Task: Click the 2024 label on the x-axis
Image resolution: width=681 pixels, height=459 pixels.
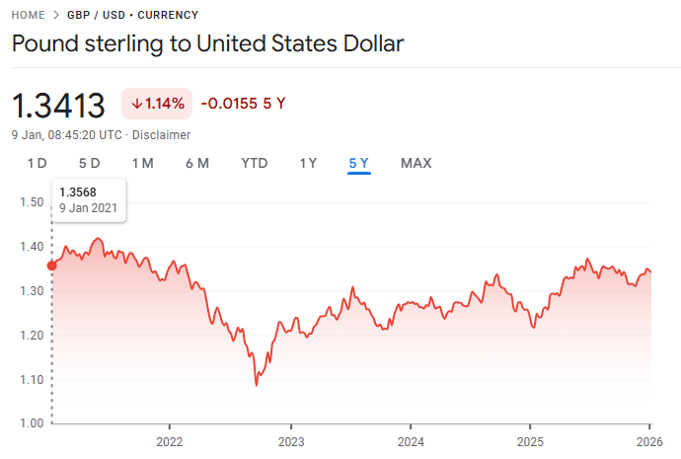Action: tap(411, 440)
